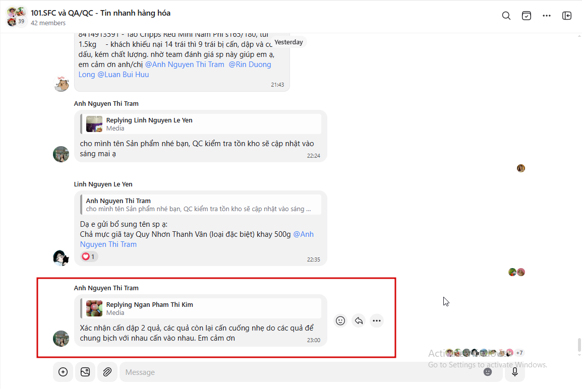582x389 pixels.
Task: Open more options in chat header
Action: click(x=546, y=16)
